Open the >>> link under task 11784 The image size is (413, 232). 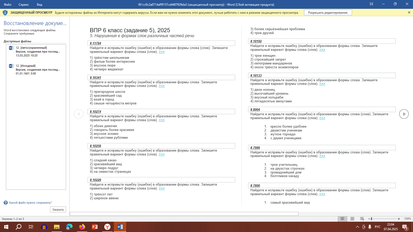coord(162,52)
